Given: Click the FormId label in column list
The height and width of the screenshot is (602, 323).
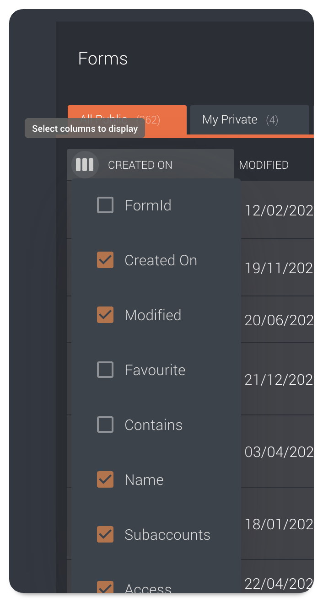Looking at the screenshot, I should point(148,205).
